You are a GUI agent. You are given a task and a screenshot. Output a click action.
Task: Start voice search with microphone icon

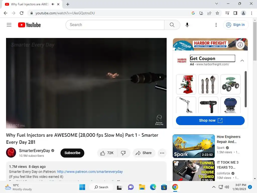pos(187,25)
